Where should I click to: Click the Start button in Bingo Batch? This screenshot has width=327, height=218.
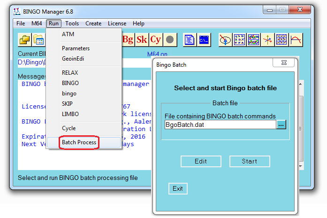pyautogui.click(x=250, y=161)
